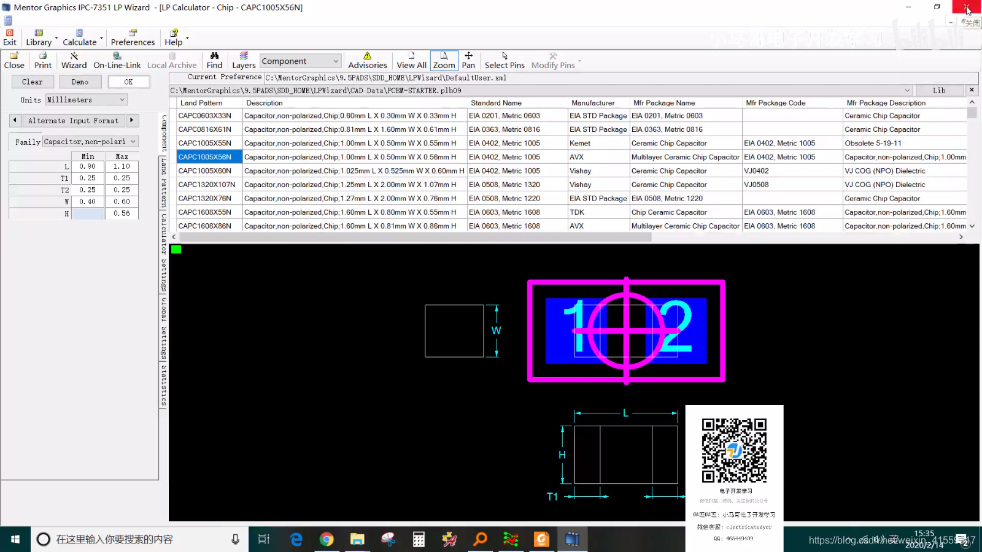This screenshot has height=552, width=982.
Task: Open the Layers tool
Action: click(x=244, y=60)
